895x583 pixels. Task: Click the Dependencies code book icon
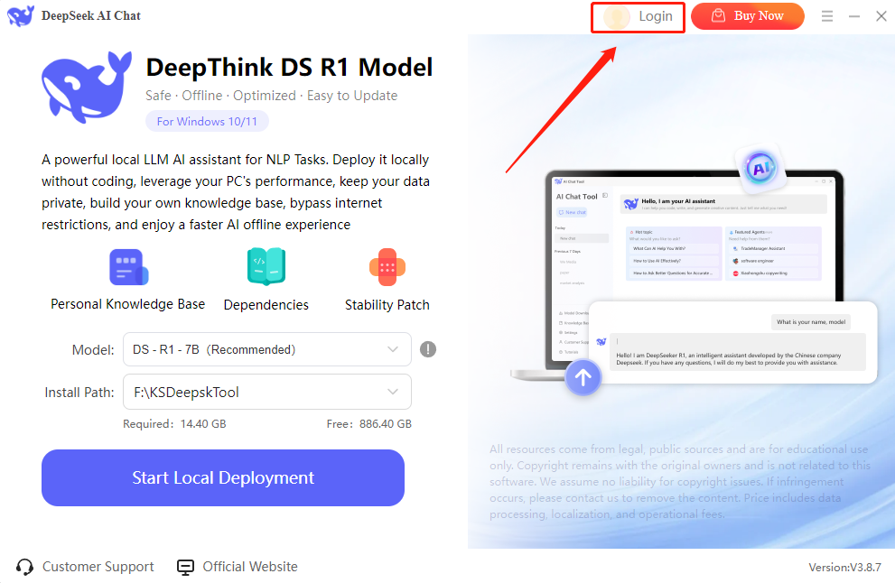(x=266, y=266)
